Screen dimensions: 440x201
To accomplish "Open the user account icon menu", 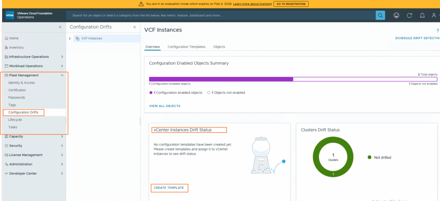I will click(x=434, y=15).
